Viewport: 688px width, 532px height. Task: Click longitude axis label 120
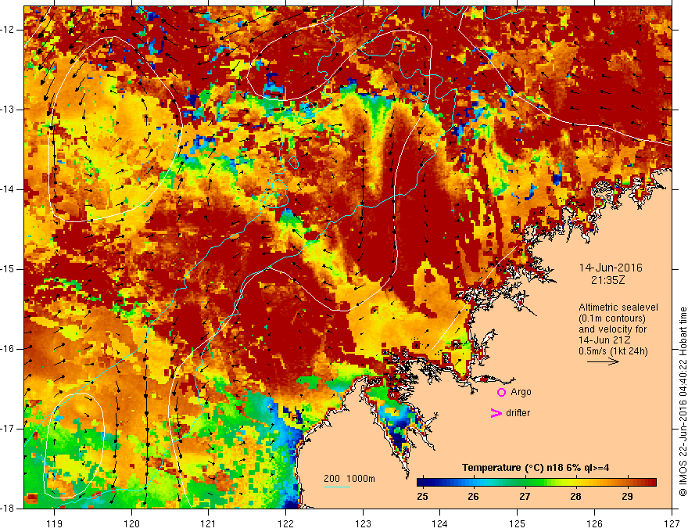tap(131, 523)
